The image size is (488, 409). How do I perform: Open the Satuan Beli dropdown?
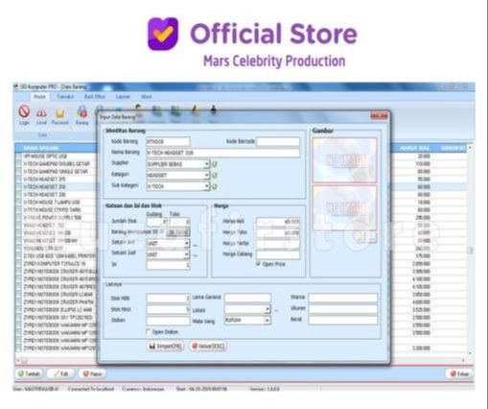click(187, 243)
